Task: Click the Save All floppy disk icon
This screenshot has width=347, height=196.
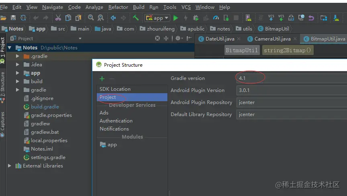Action: click(x=13, y=18)
